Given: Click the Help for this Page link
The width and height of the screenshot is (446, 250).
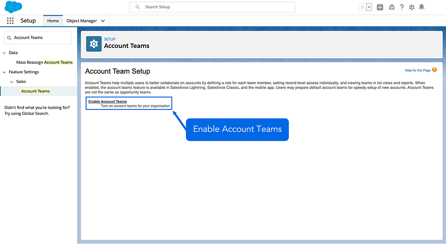Looking at the screenshot, I should point(417,70).
